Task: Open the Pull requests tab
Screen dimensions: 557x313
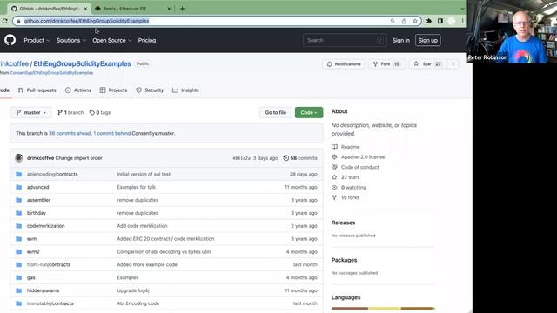Action: coord(37,90)
